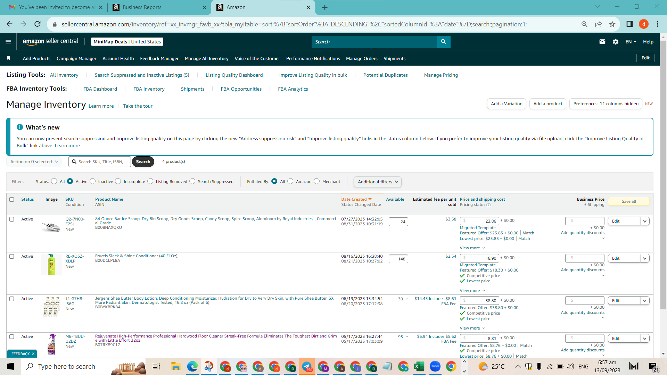The width and height of the screenshot is (667, 375).
Task: Tick the checkbox for Jergens Body Lotion row
Action: pos(12,299)
